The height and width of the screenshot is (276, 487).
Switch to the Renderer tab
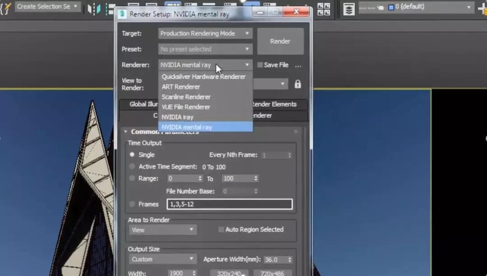[263, 115]
